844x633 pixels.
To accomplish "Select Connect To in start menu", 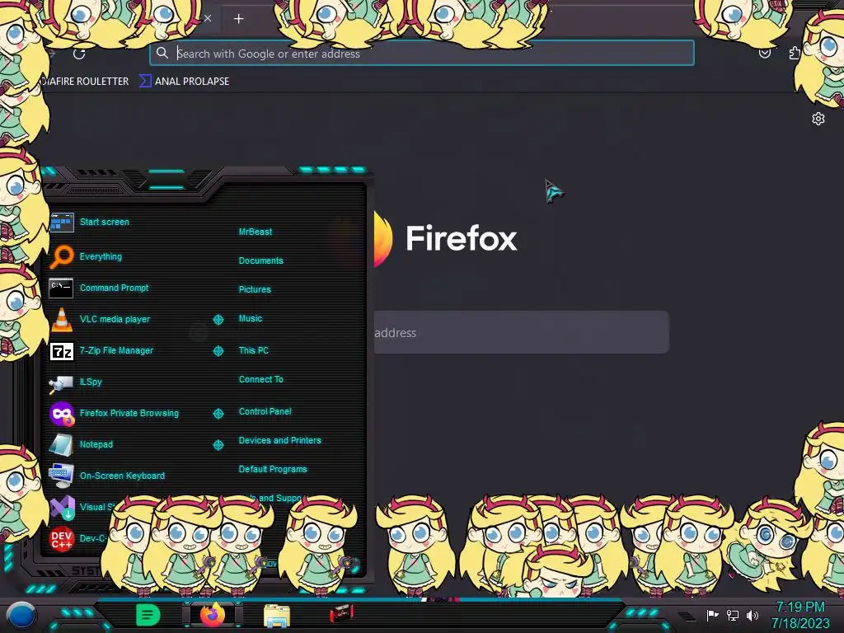I will (260, 379).
